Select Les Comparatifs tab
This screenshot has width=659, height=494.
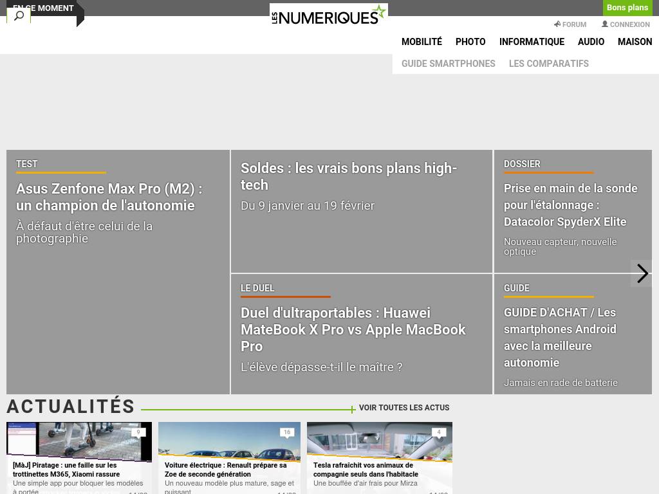tap(548, 64)
